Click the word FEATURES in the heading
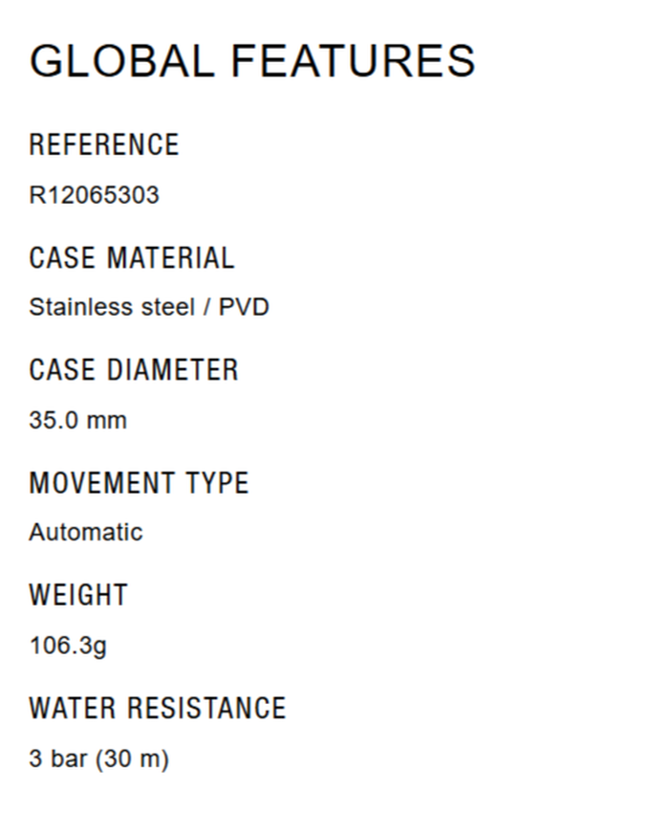The width and height of the screenshot is (669, 813). (x=354, y=61)
